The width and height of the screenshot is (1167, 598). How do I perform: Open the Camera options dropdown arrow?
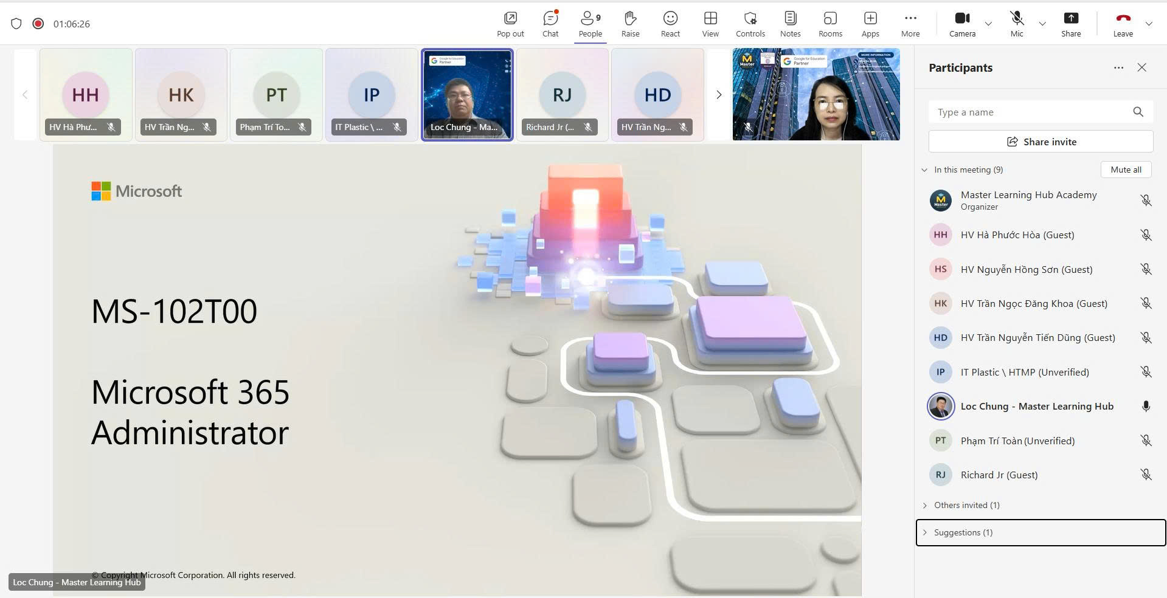[988, 24]
